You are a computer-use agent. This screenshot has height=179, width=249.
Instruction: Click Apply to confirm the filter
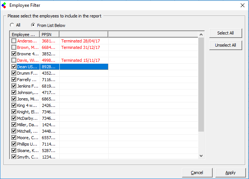pyautogui.click(x=230, y=173)
